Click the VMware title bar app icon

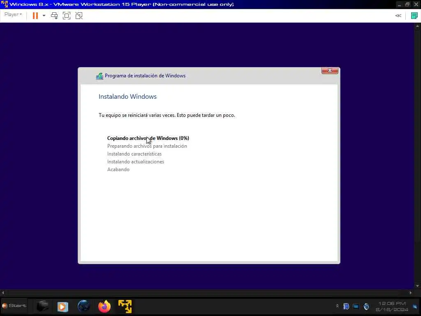pos(4,4)
